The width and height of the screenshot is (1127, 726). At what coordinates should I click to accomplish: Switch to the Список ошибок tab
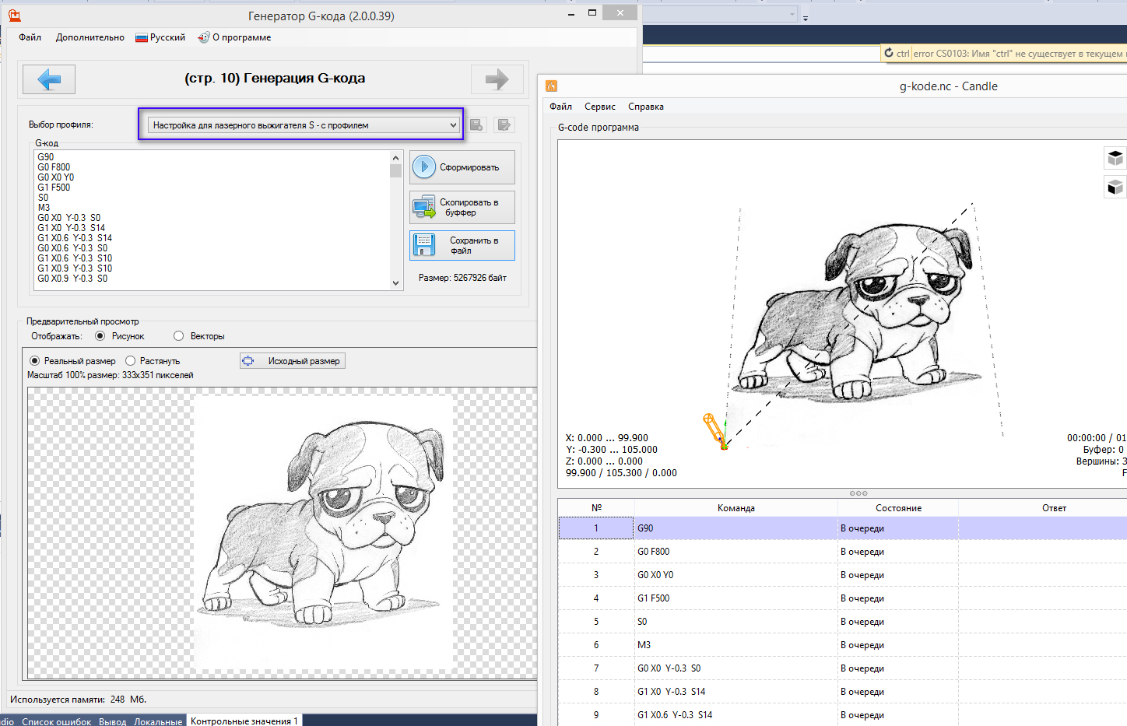tap(57, 721)
